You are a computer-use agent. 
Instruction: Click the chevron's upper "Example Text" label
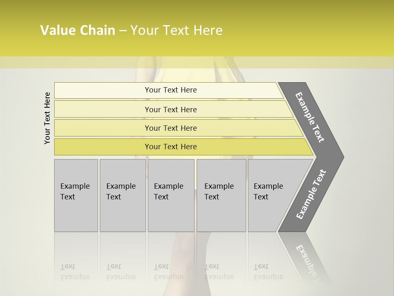pyautogui.click(x=310, y=117)
